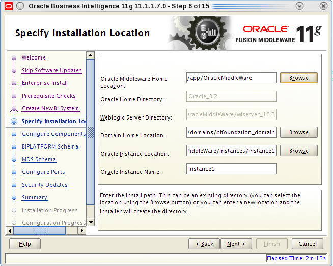Go to Configure Ports step
The image size is (333, 266).
[x=44, y=172]
